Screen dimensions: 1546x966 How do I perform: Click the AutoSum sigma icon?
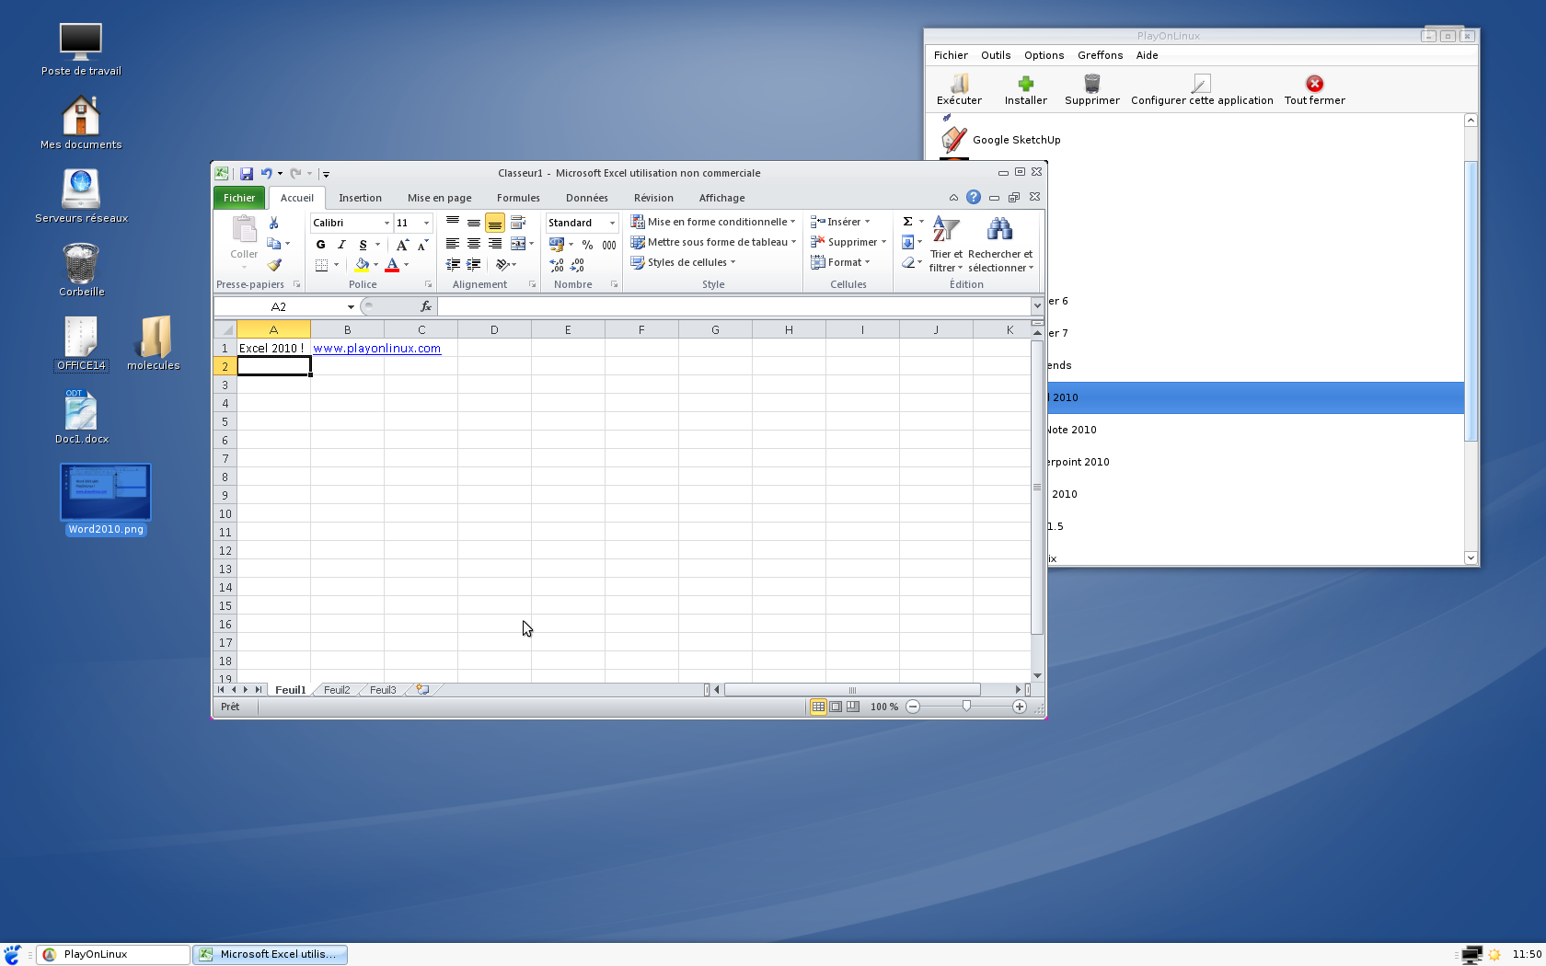907,222
